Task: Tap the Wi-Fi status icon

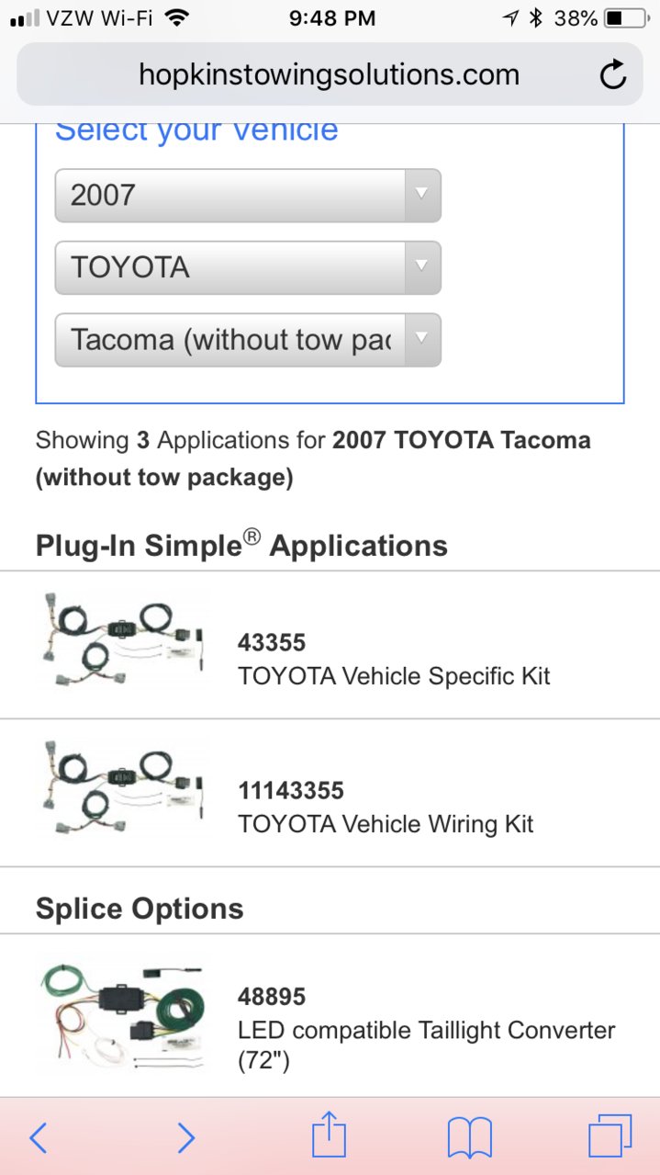Action: coord(177,17)
